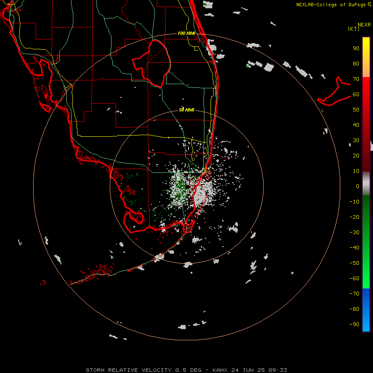Click the -30 value on the color scale

click(x=354, y=233)
